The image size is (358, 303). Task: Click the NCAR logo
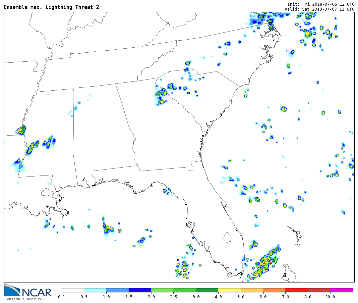(28, 290)
